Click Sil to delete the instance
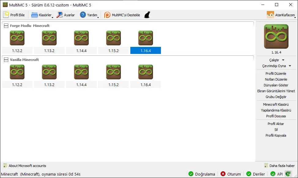298x178 pixels. pos(276,130)
